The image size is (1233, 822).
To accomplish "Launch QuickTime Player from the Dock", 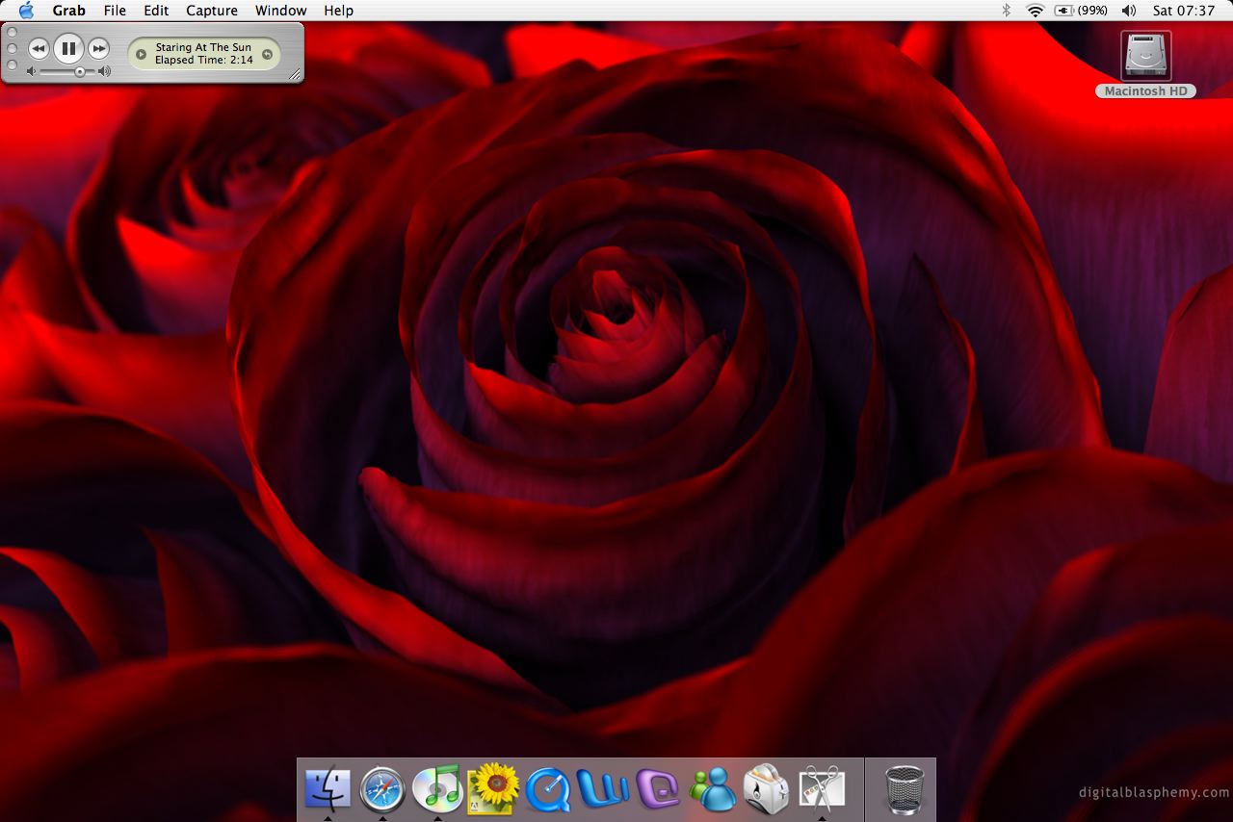I will [548, 789].
